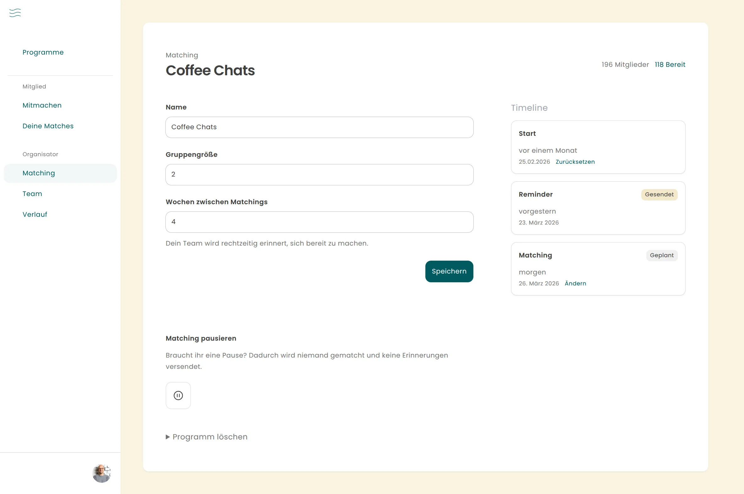Image resolution: width=744 pixels, height=494 pixels.
Task: Click the Gesendet status badge
Action: tap(659, 194)
